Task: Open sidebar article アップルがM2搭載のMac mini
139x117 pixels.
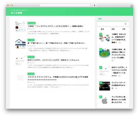Action: (119, 100)
